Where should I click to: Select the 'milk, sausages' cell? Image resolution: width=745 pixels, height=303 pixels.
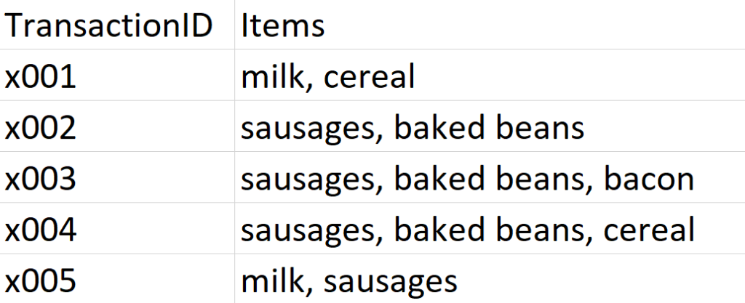pos(490,279)
